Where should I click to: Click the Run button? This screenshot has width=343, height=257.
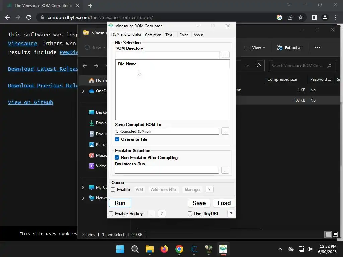[120, 203]
